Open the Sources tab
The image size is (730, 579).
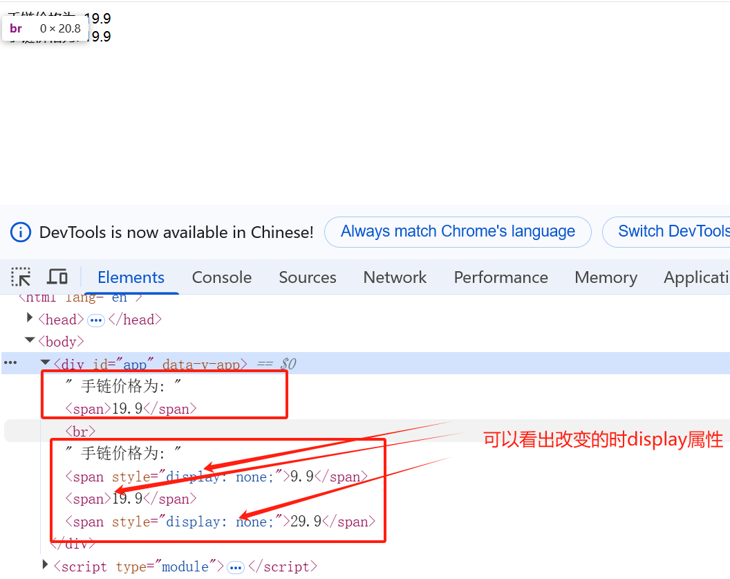pos(307,277)
